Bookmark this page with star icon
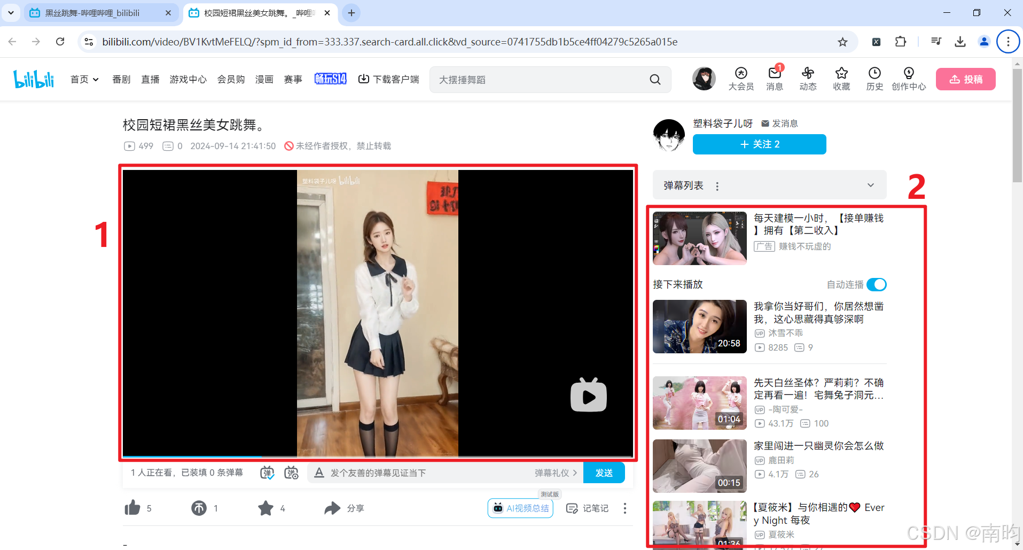 (842, 42)
